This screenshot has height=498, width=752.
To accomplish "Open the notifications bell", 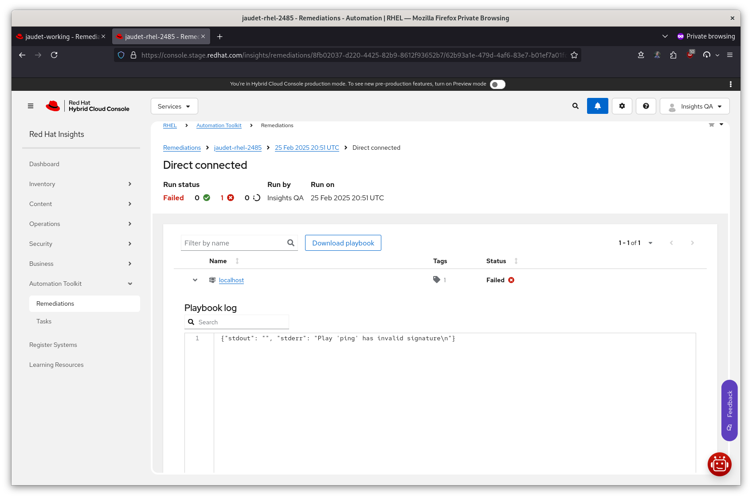I will pos(598,106).
